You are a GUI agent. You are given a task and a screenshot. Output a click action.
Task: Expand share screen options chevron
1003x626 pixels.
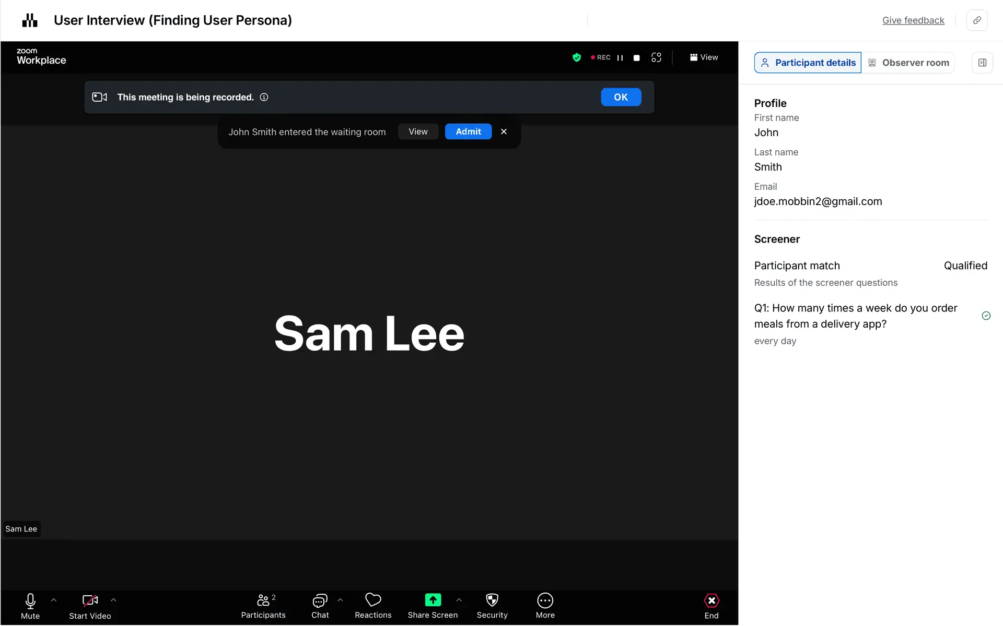(x=459, y=600)
